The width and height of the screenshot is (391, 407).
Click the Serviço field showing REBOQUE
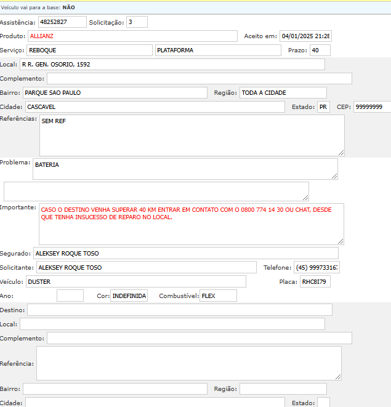tap(89, 50)
